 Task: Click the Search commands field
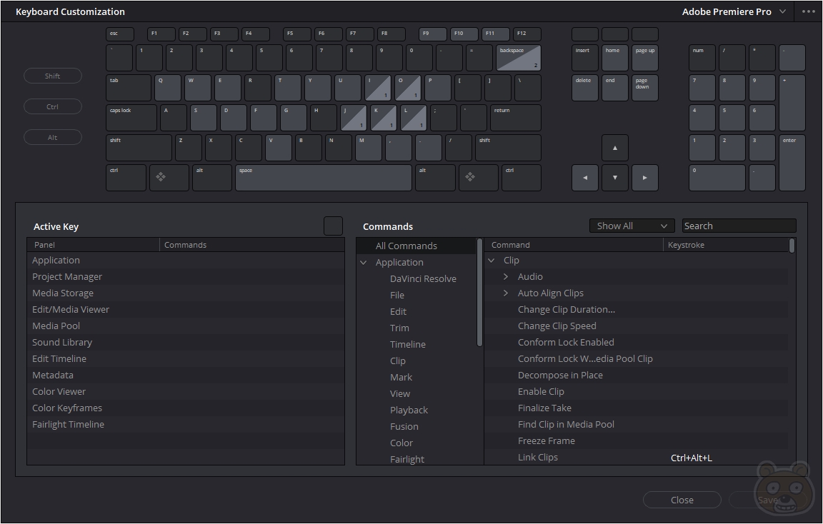click(739, 226)
